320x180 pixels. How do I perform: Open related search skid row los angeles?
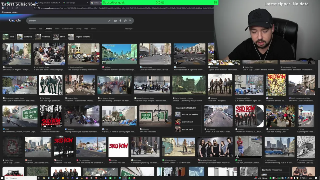click(187, 114)
